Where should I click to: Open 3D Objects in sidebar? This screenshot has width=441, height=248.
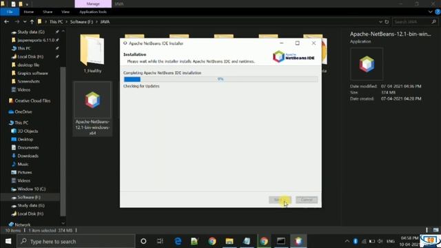pyautogui.click(x=28, y=131)
